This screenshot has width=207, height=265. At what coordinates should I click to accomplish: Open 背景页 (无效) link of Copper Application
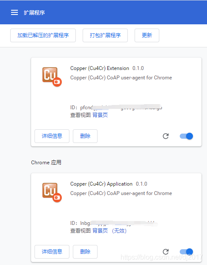tap(109, 231)
